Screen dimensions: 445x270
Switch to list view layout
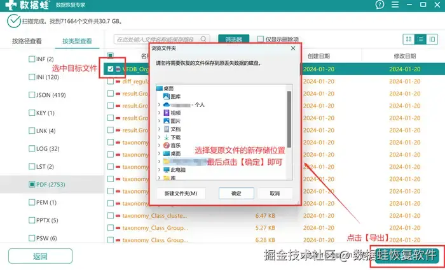(x=420, y=39)
